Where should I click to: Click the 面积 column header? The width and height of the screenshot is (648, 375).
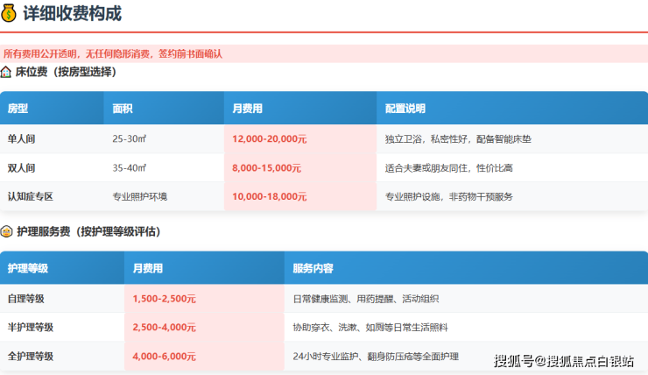pyautogui.click(x=123, y=109)
